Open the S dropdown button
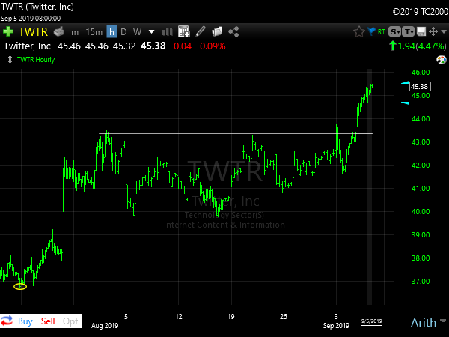This screenshot has height=337, width=449. pyautogui.click(x=394, y=31)
